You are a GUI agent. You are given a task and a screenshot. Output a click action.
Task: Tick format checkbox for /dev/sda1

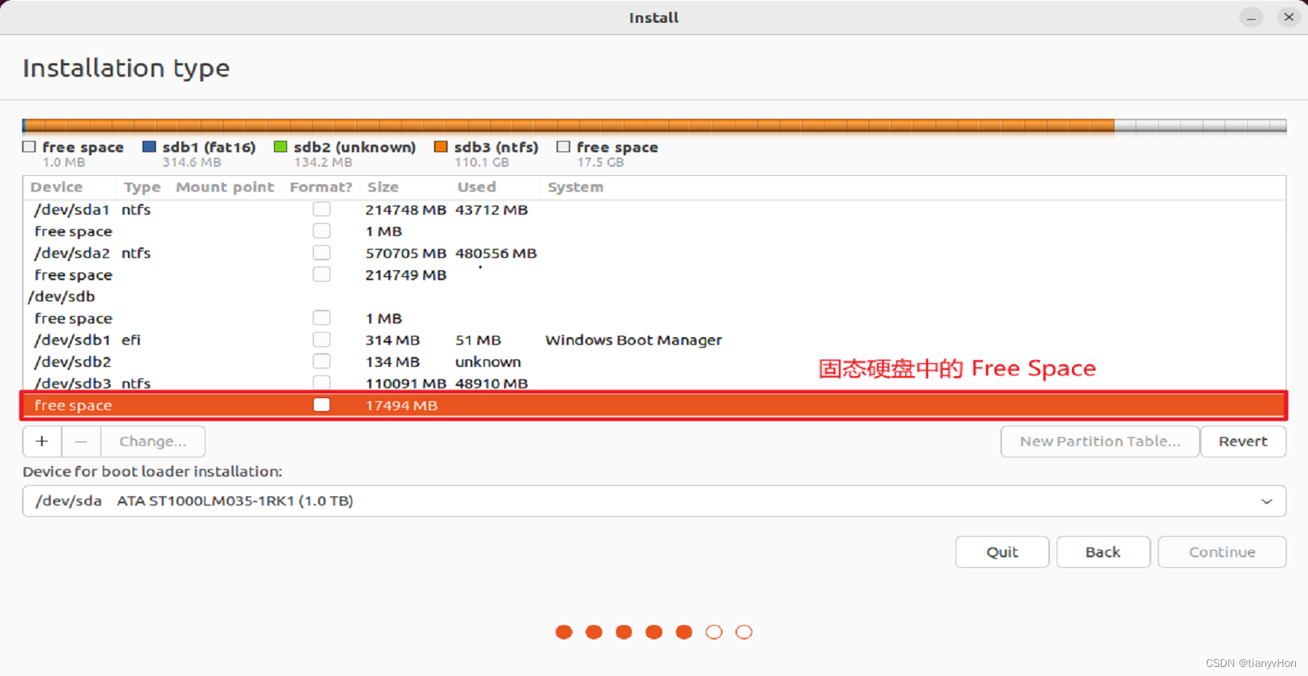(x=321, y=209)
